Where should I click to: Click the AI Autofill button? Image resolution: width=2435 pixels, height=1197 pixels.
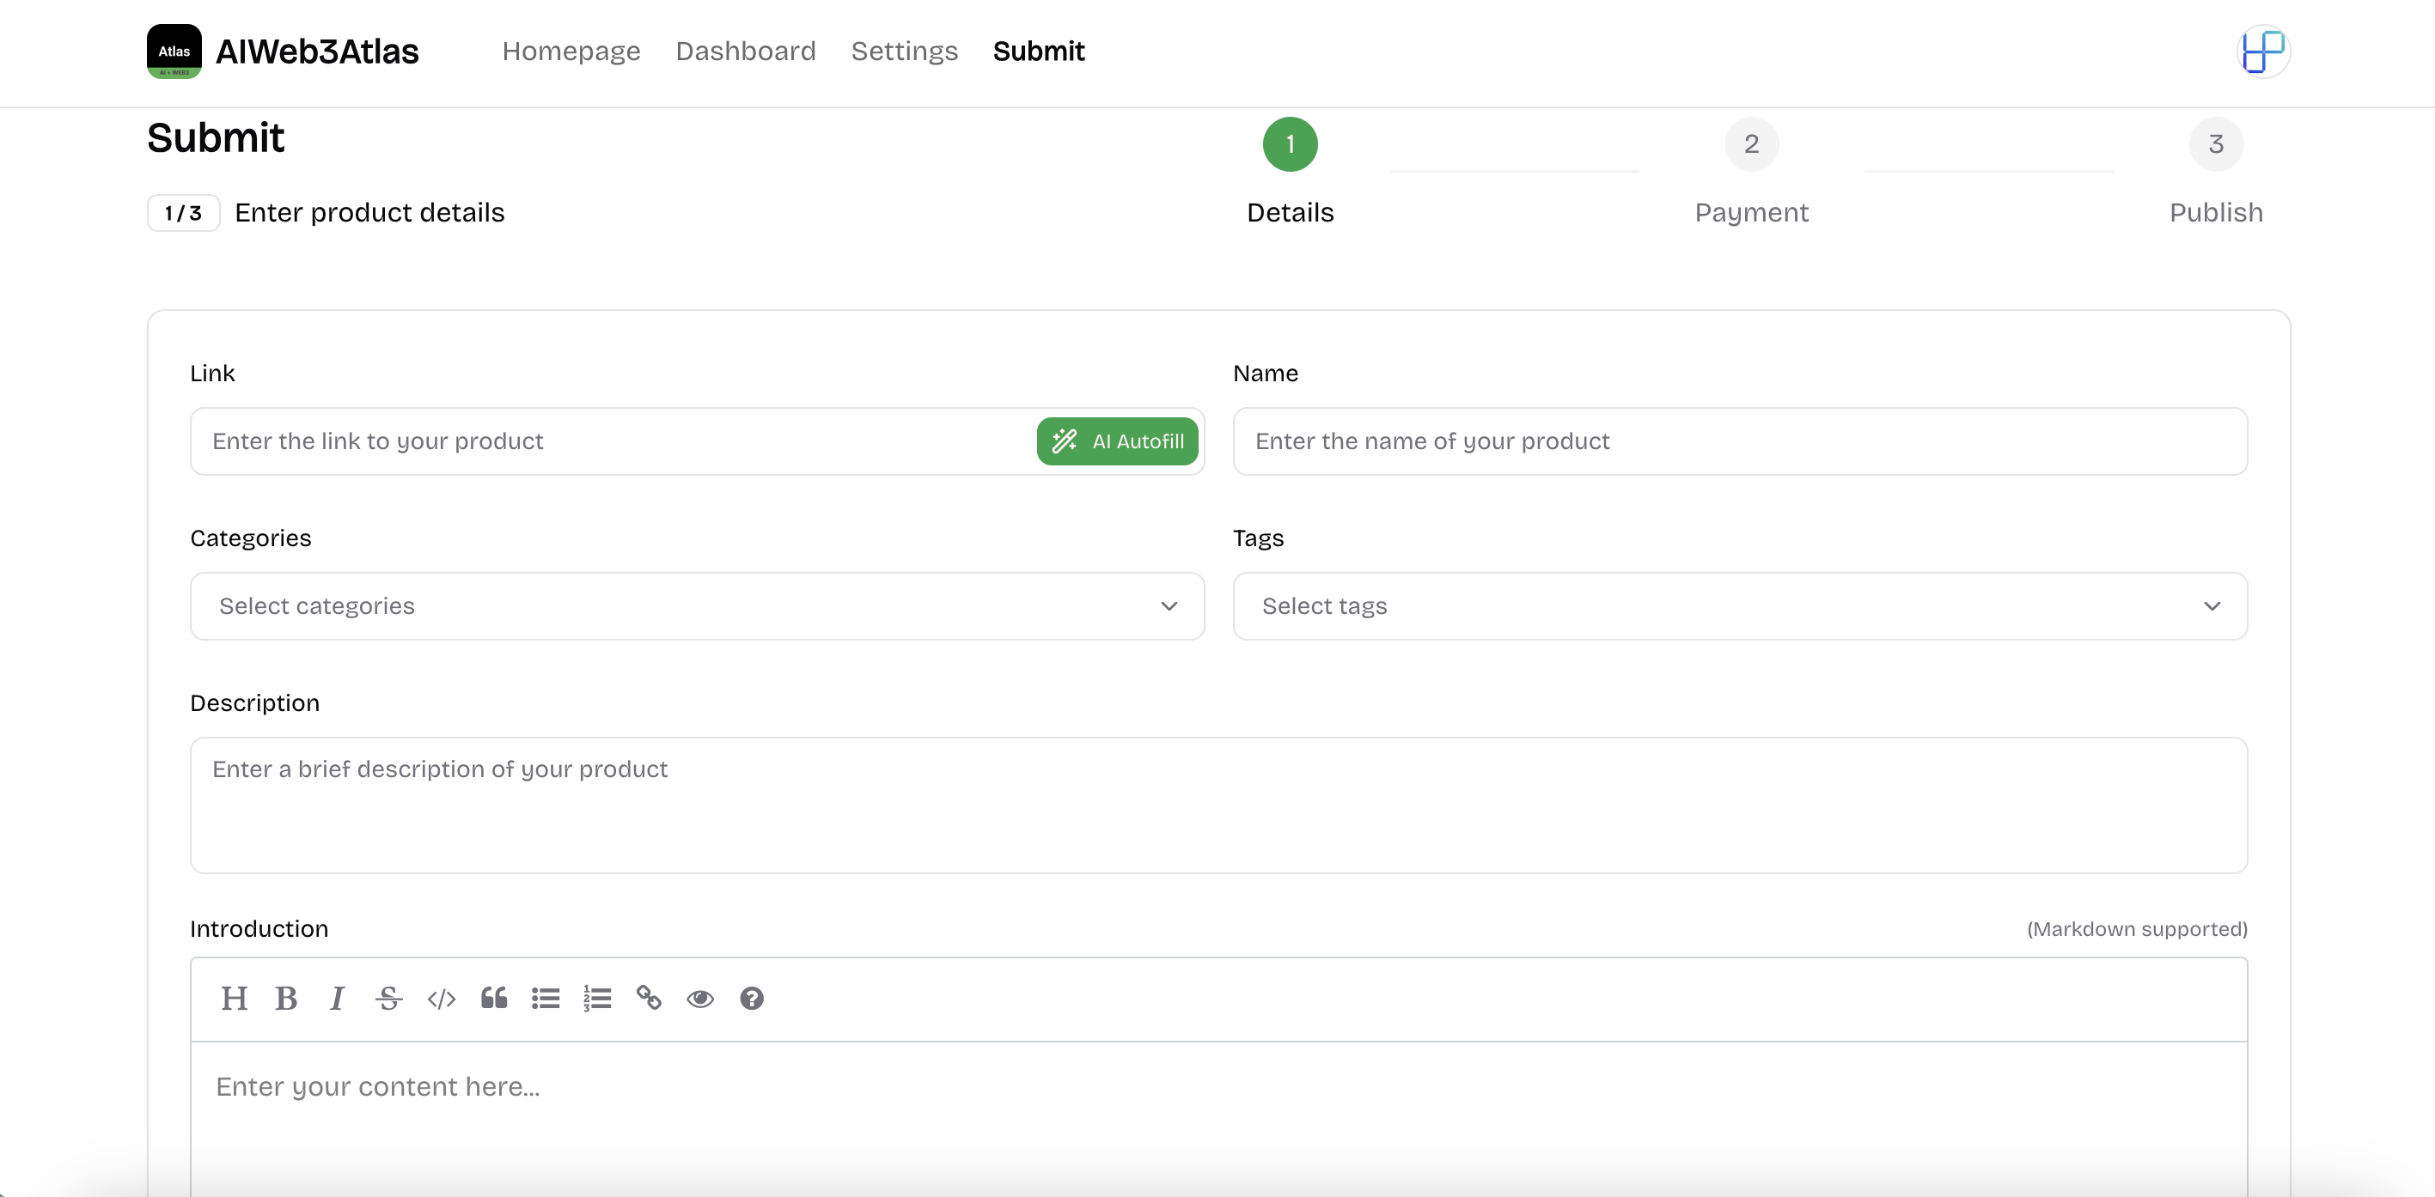[x=1117, y=441]
